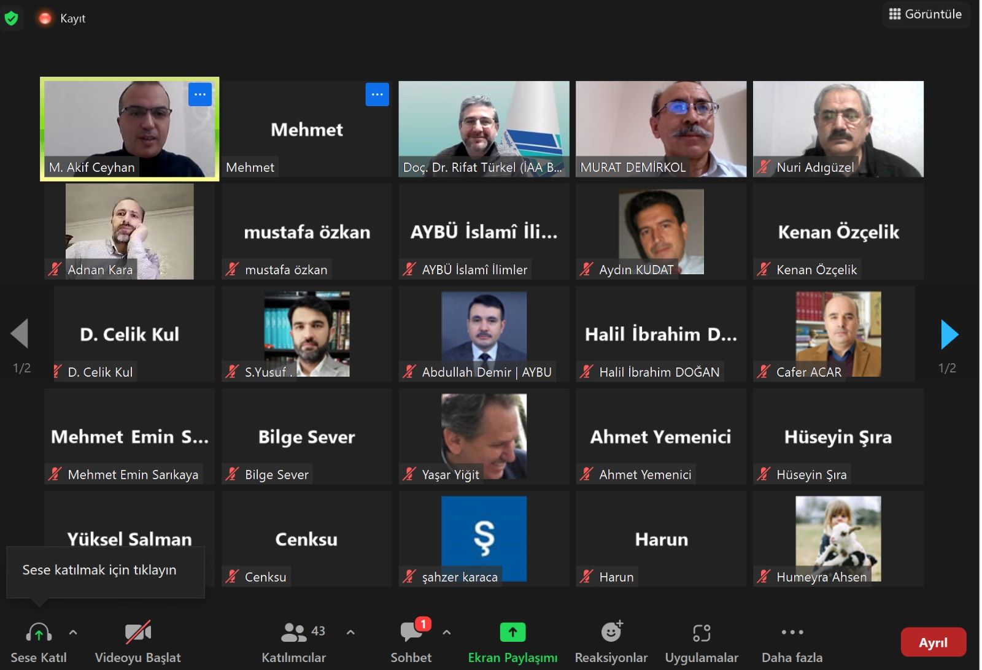Leave the meeting with Ayrıl button
The width and height of the screenshot is (982, 670).
tap(933, 642)
